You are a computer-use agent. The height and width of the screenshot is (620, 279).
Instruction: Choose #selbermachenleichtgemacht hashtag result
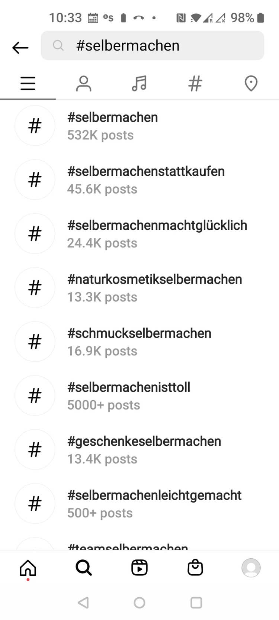click(154, 503)
